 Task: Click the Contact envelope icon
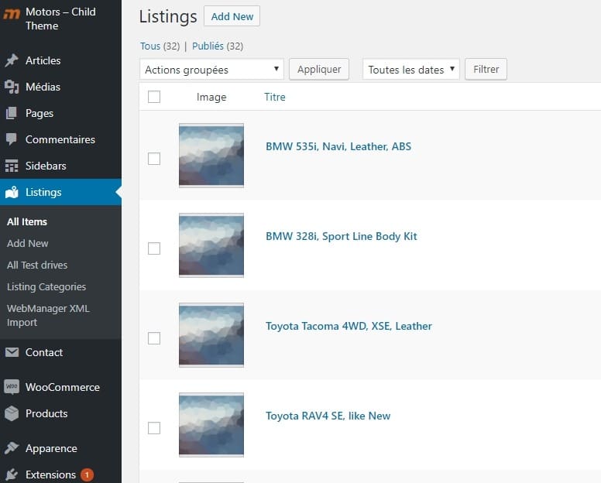click(x=12, y=352)
